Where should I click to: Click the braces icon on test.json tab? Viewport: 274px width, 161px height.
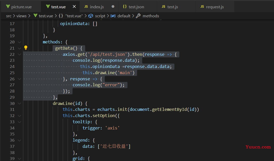tap(125, 7)
